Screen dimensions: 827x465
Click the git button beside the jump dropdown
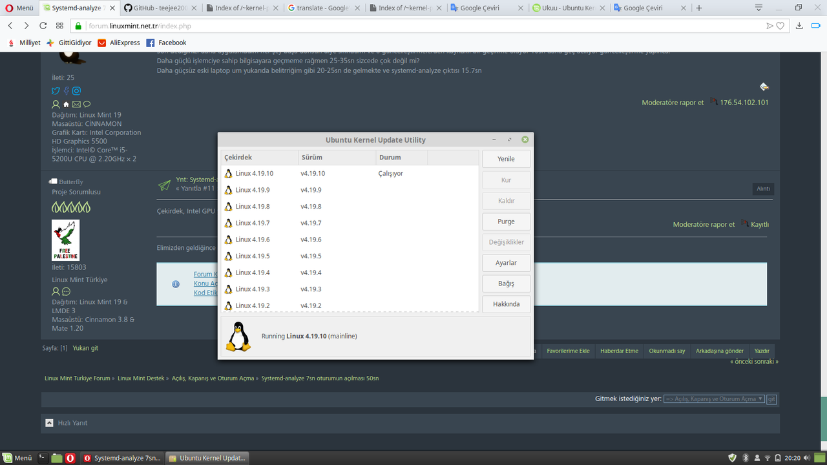771,399
